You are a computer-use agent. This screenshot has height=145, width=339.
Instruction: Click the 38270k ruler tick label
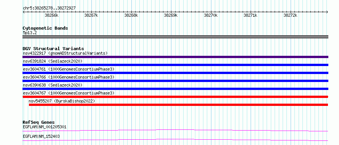(x=211, y=16)
